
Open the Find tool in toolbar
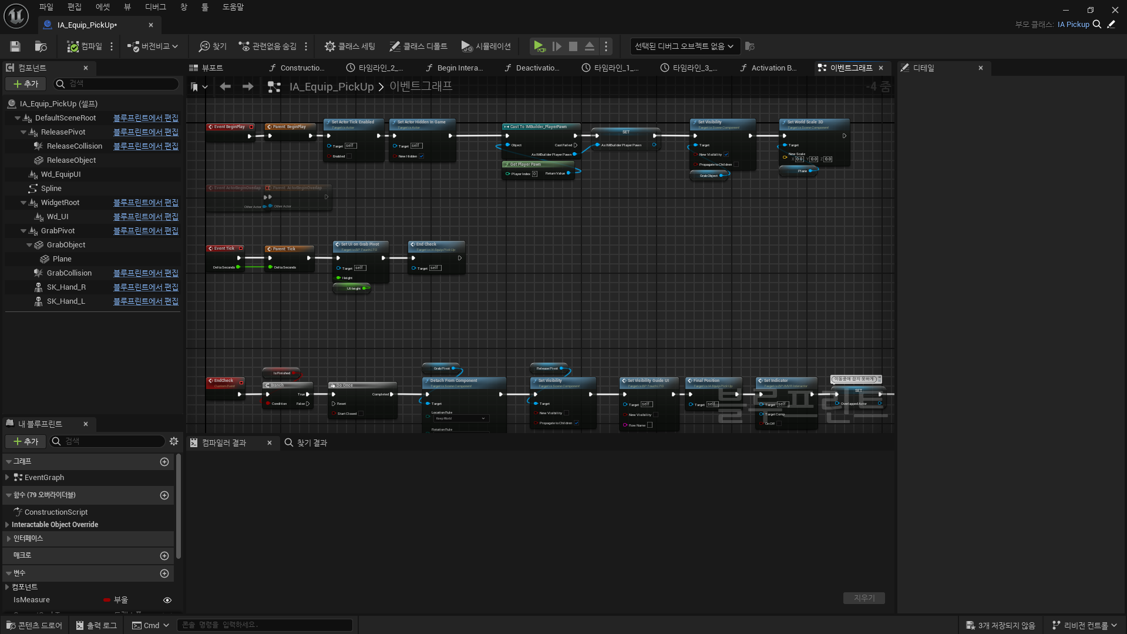(213, 46)
